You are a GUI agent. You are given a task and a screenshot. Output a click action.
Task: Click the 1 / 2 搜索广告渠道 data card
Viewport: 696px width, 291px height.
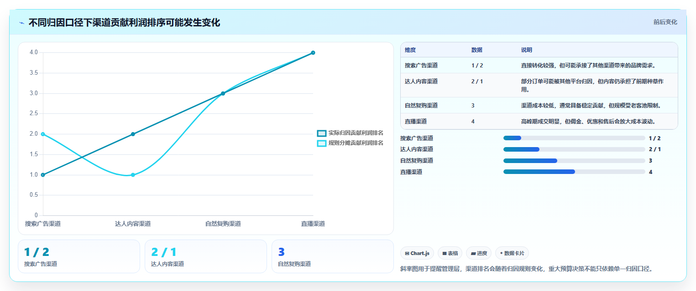[79, 256]
